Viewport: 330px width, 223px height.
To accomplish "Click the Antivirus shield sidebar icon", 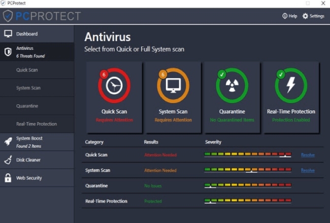I will click(8, 52).
